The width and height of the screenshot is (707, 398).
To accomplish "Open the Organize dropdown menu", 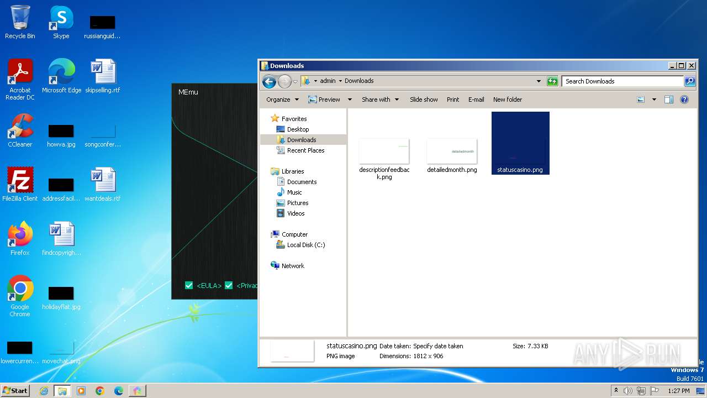I will (282, 99).
